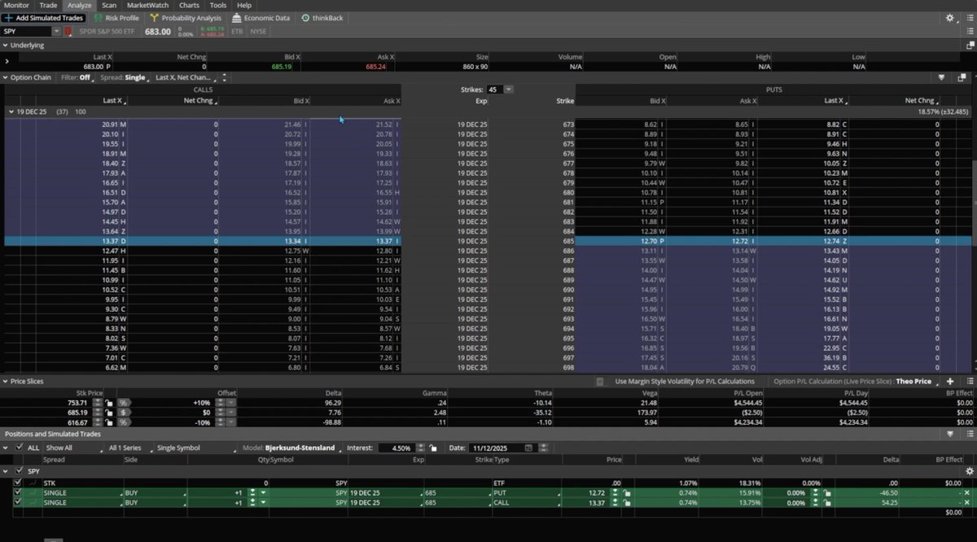Collapse the Price Slices section

(x=5, y=381)
